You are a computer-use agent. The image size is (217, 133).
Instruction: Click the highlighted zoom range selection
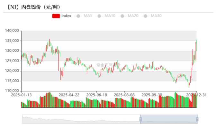169,119
